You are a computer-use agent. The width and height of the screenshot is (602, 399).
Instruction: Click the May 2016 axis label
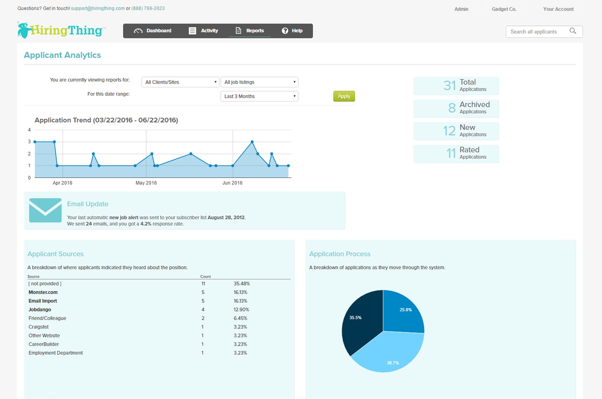146,183
